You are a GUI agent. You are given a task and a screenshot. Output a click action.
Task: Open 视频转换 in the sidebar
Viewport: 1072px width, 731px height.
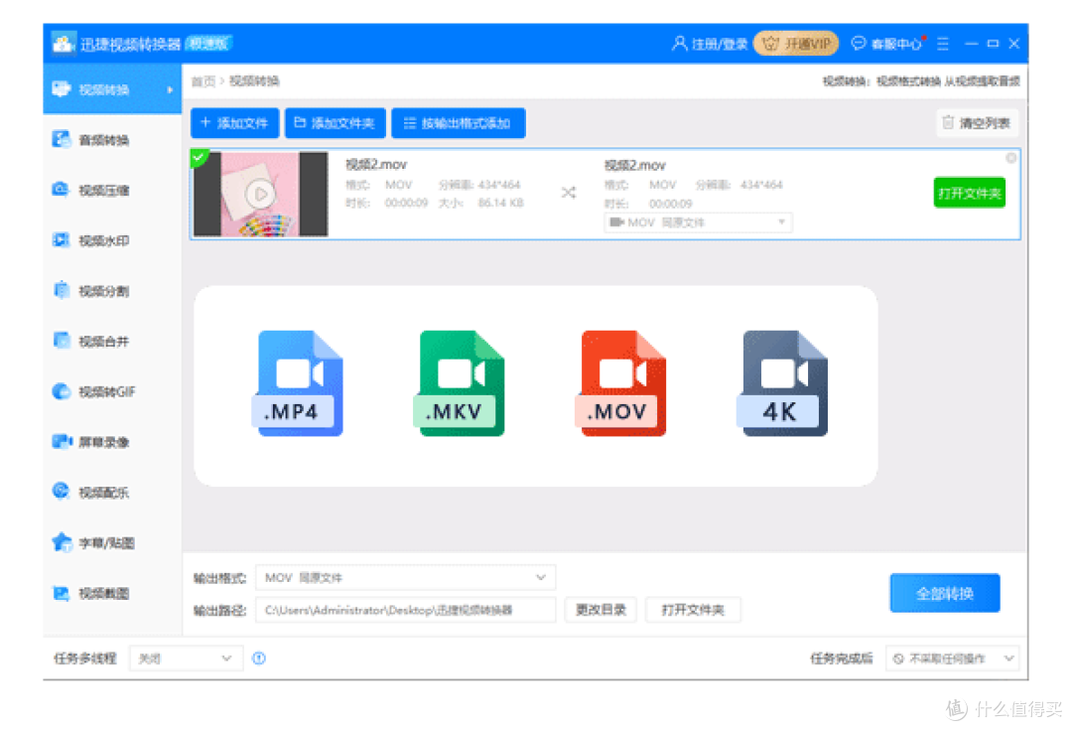(x=112, y=89)
